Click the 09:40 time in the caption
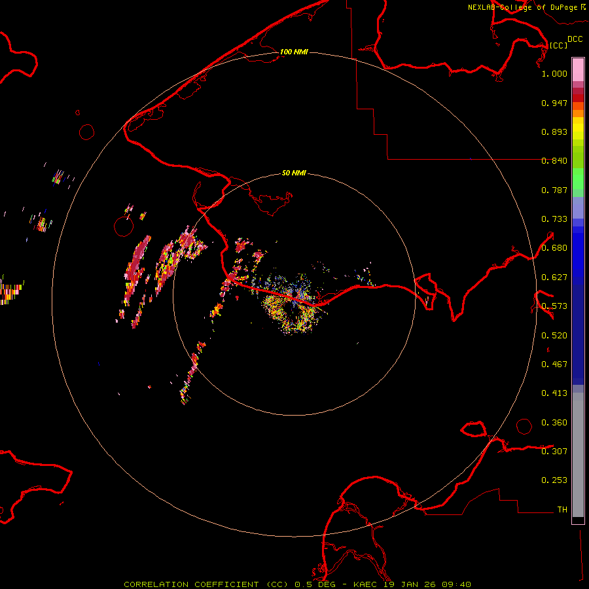The image size is (589, 589). 456,584
